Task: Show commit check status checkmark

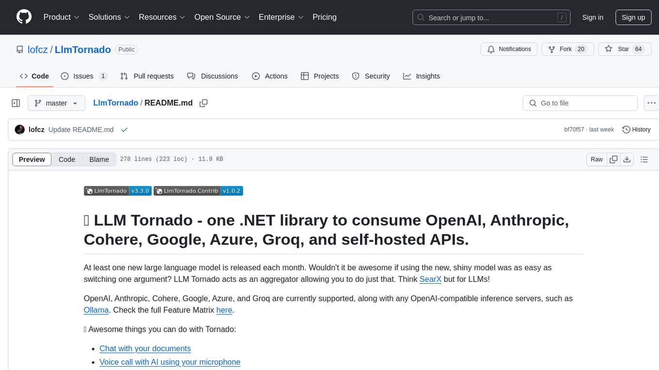Action: (x=125, y=130)
